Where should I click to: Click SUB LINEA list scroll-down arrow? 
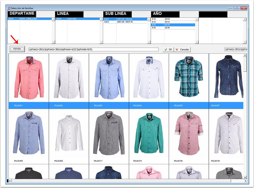coord(149,42)
